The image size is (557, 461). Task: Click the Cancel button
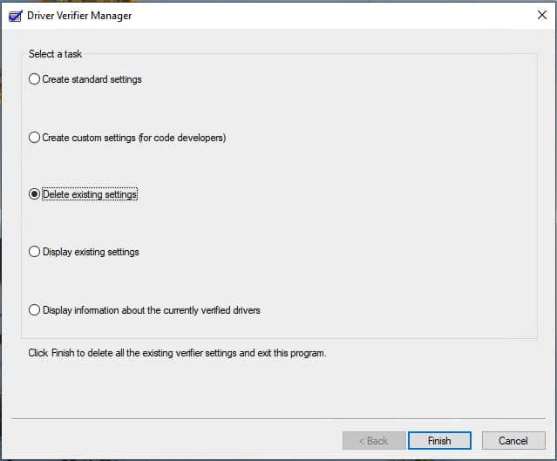click(x=513, y=441)
